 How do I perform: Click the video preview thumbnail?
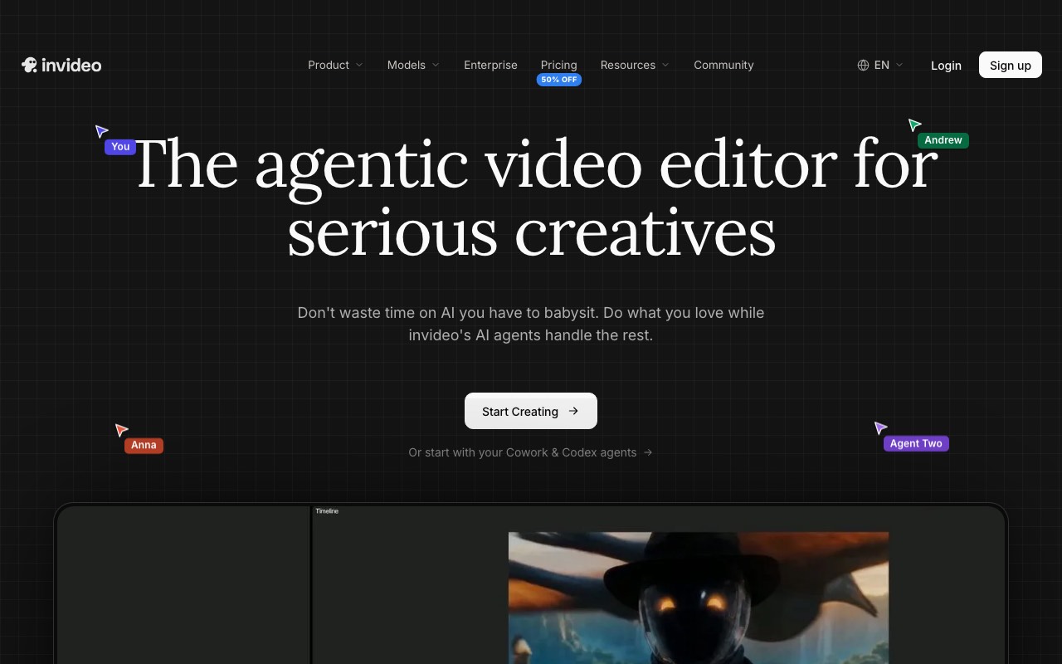699,598
